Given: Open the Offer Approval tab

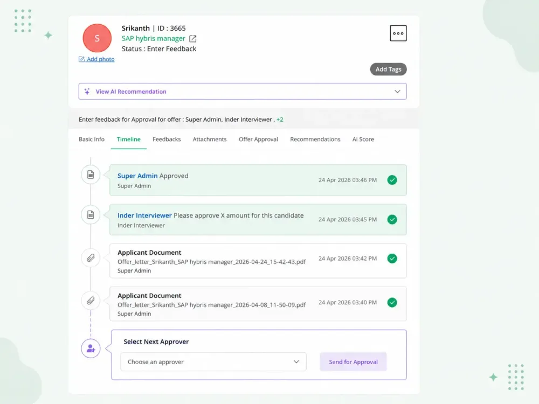Looking at the screenshot, I should pyautogui.click(x=258, y=139).
